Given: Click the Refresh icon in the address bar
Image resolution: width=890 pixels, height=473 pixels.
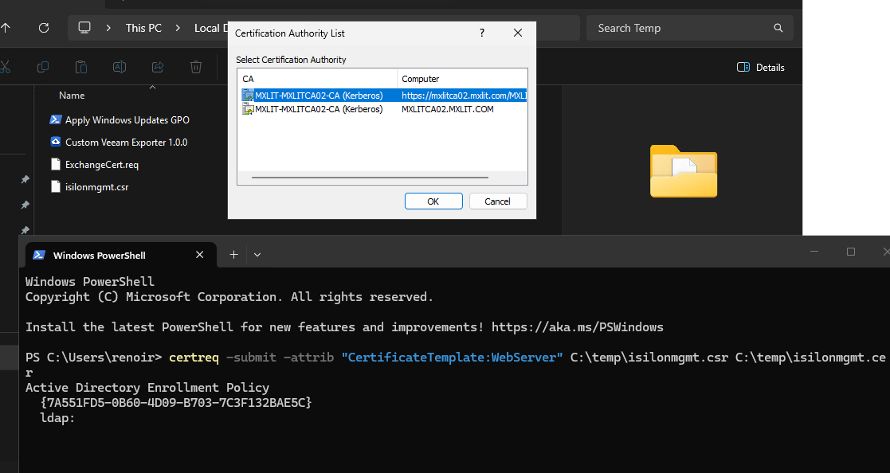Looking at the screenshot, I should coord(44,27).
